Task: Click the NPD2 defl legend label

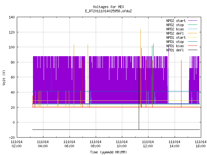Action: pos(175,33)
